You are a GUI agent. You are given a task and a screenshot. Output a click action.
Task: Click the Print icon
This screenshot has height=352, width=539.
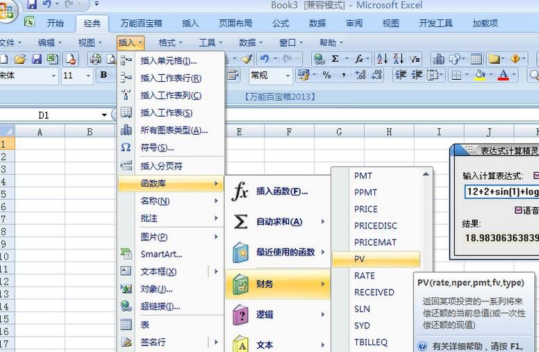(x=96, y=60)
